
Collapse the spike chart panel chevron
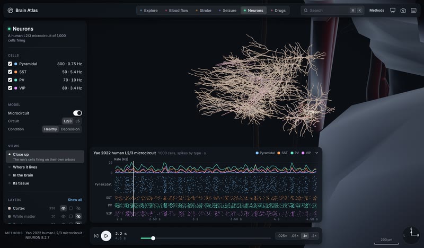[x=316, y=153]
